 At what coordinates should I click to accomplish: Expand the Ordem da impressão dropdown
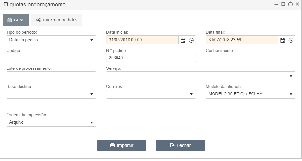(51, 122)
